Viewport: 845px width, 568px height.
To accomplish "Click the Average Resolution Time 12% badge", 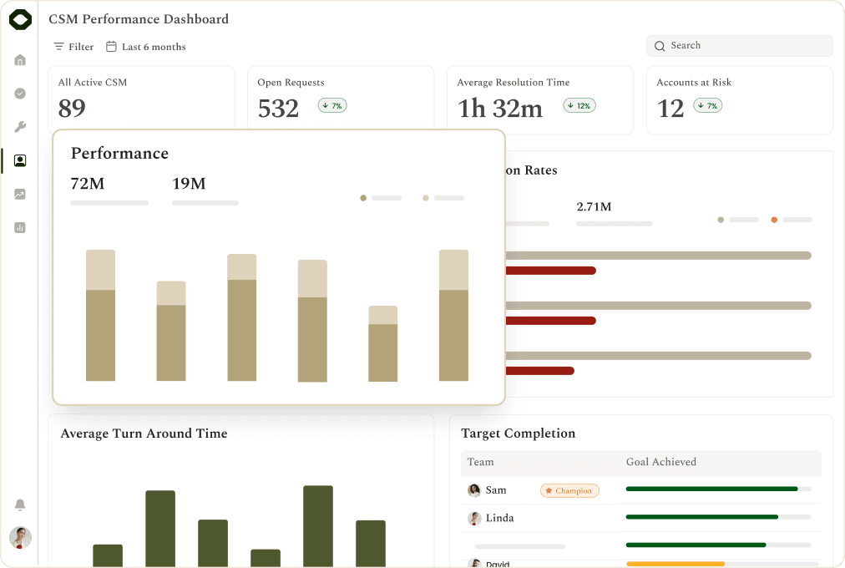I will (x=579, y=105).
